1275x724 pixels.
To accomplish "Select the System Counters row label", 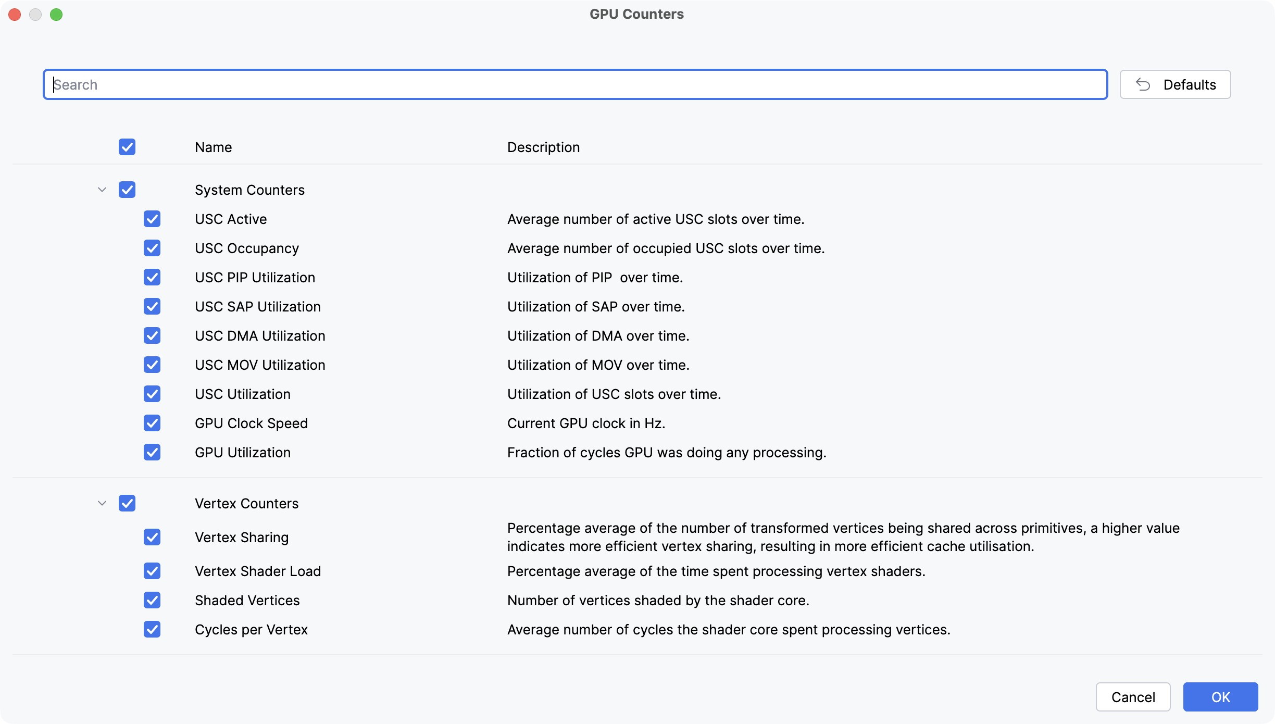I will click(x=249, y=190).
